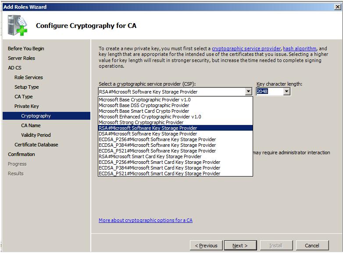This screenshot has height=253, width=343.
Task: Expand the Key character length dropdown
Action: coord(286,91)
